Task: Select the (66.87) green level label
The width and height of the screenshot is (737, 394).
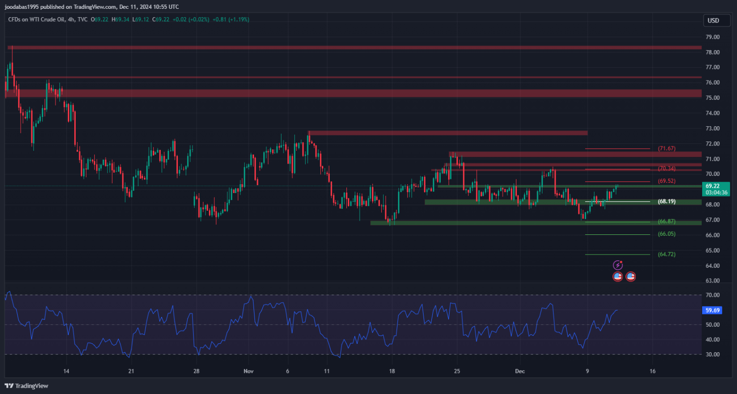Action: [667, 222]
